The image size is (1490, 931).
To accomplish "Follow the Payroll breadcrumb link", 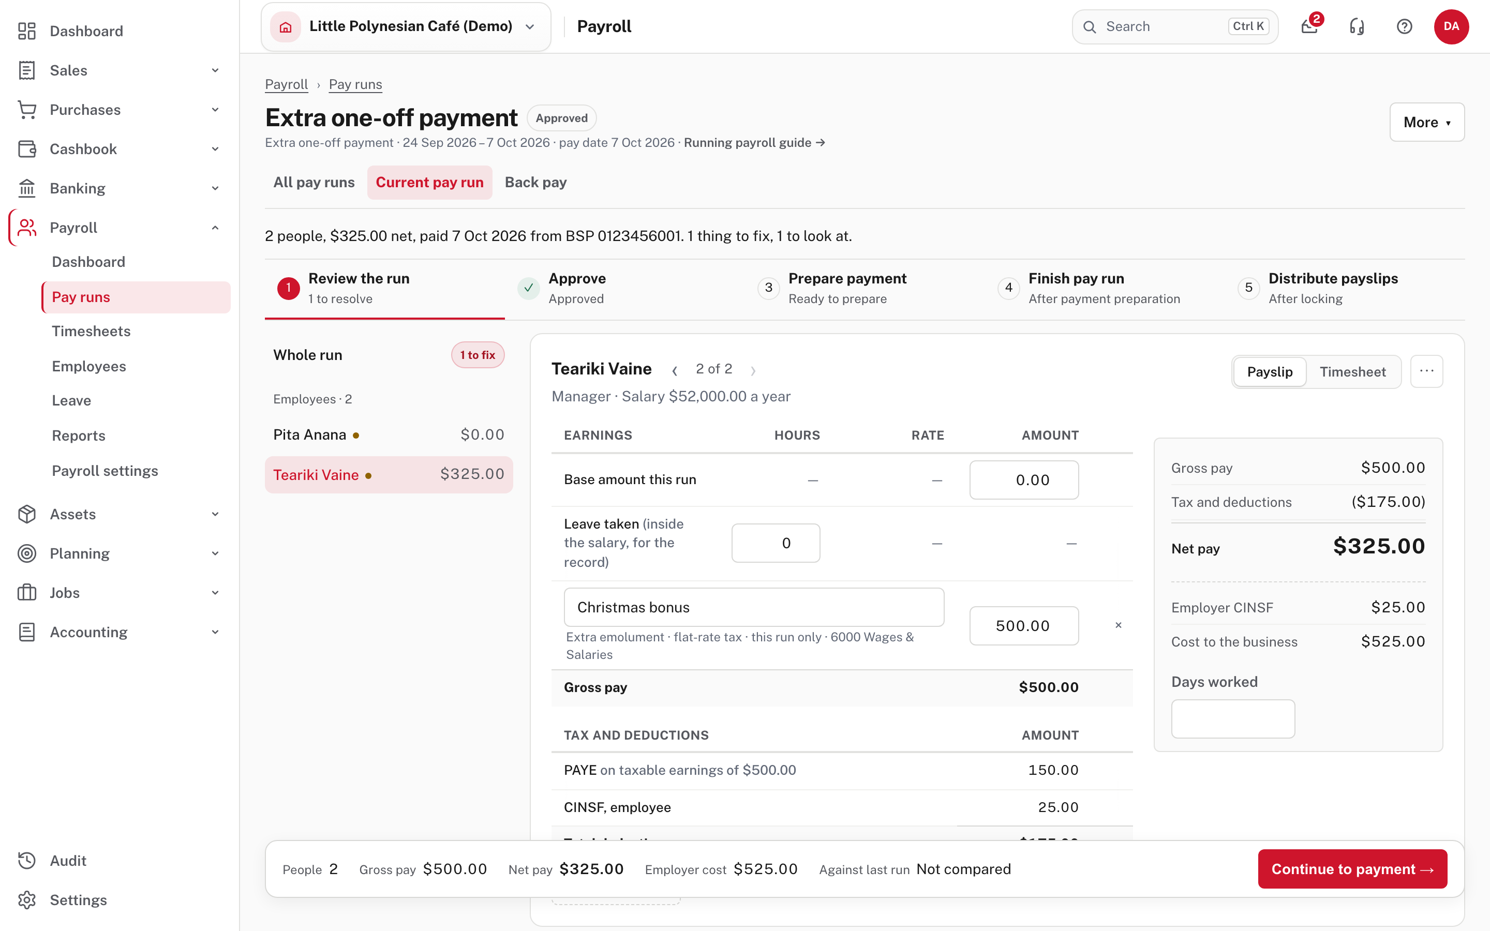I will 286,84.
